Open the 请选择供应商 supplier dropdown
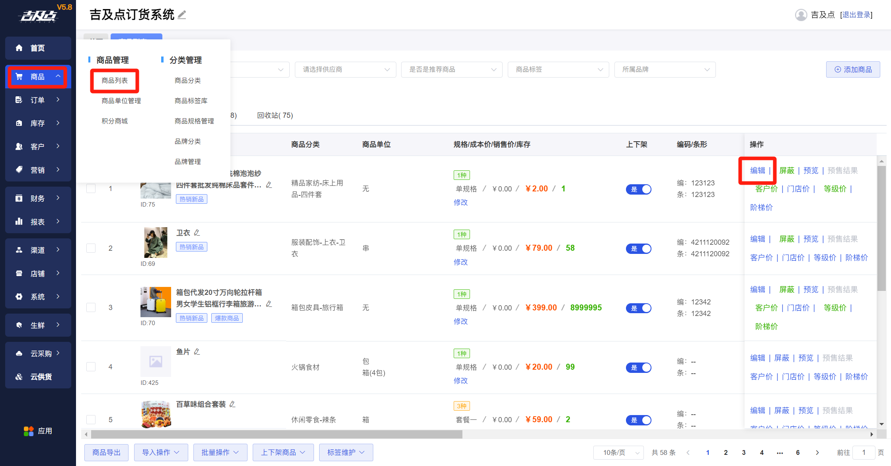Viewport: 891px width, 466px height. (345, 70)
